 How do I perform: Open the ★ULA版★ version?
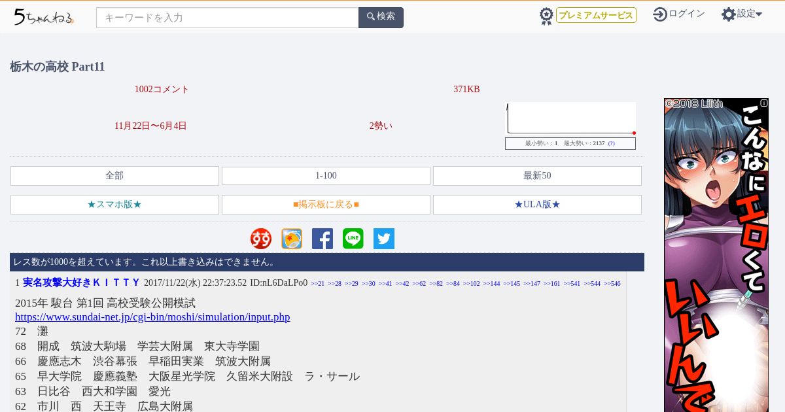tap(537, 205)
